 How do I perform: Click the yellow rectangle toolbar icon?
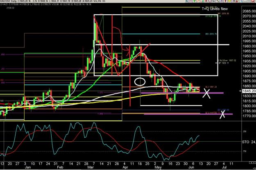[x=229, y=1]
